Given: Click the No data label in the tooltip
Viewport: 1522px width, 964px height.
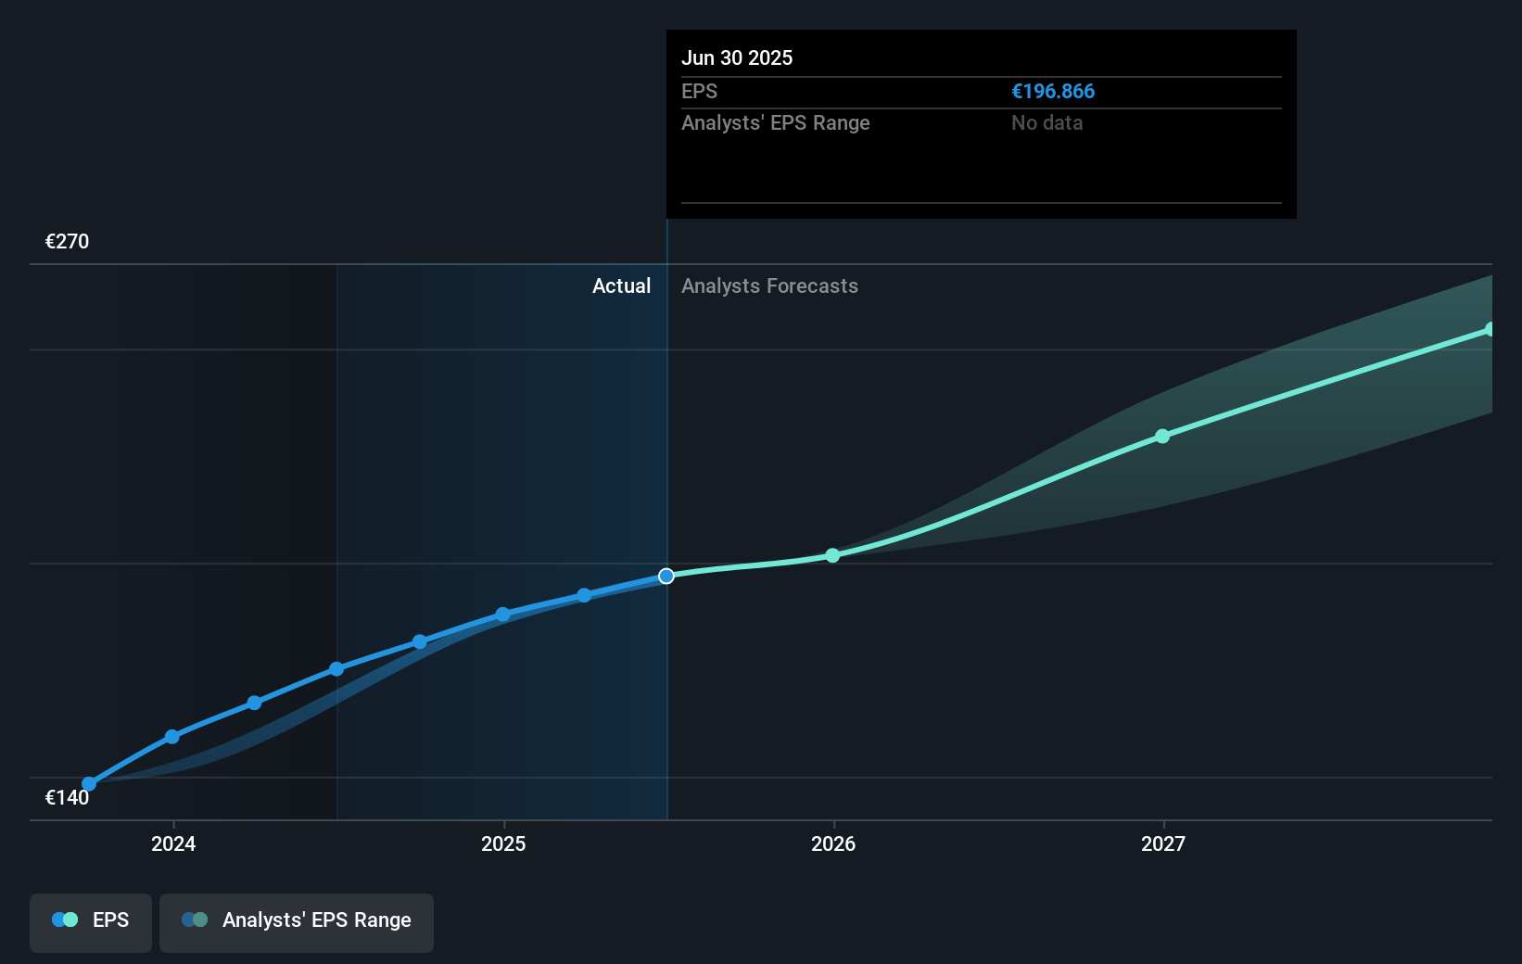Looking at the screenshot, I should click(1046, 122).
